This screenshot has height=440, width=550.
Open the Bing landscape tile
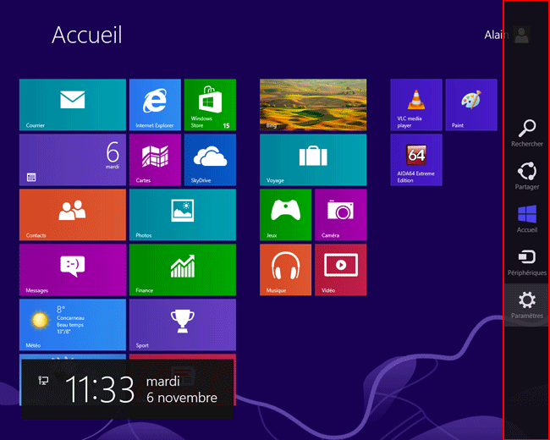313,105
